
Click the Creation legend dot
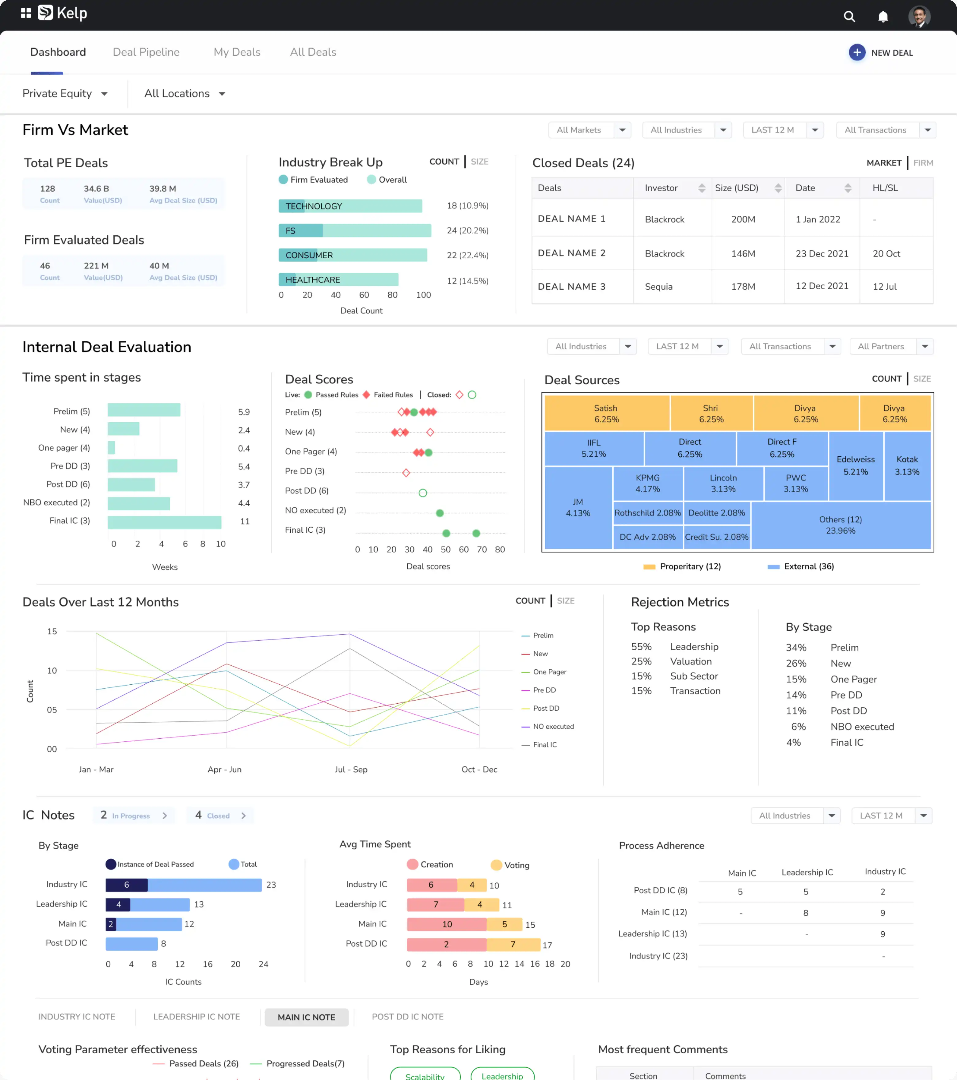point(412,864)
